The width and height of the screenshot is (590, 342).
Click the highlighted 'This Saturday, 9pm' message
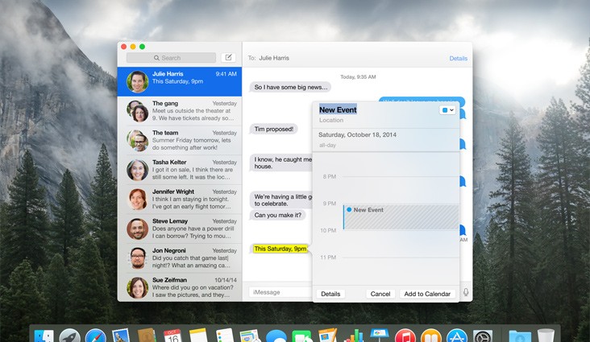click(280, 249)
